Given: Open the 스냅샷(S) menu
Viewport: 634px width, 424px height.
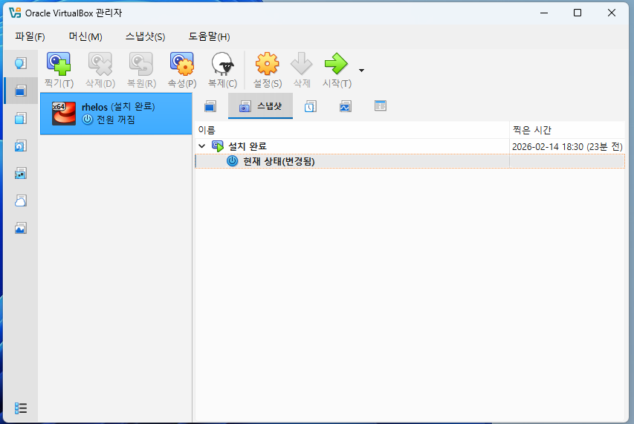Looking at the screenshot, I should click(x=145, y=36).
